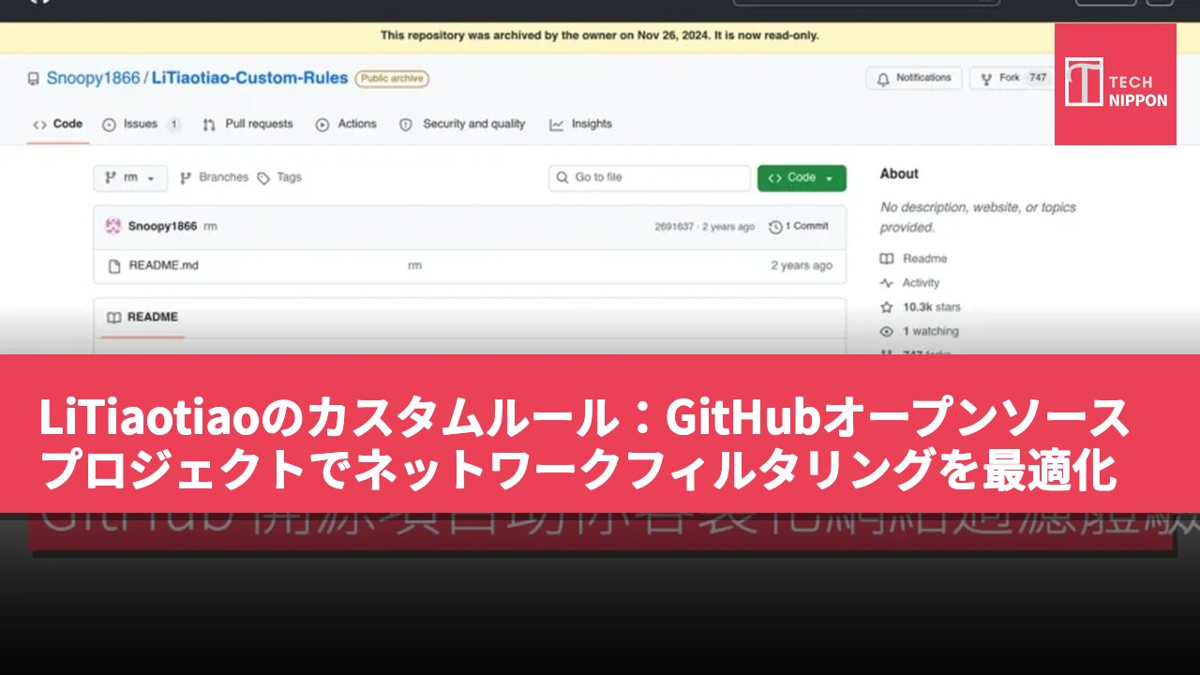1200x675 pixels.
Task: Click the file icon next to README.md
Action: (113, 265)
